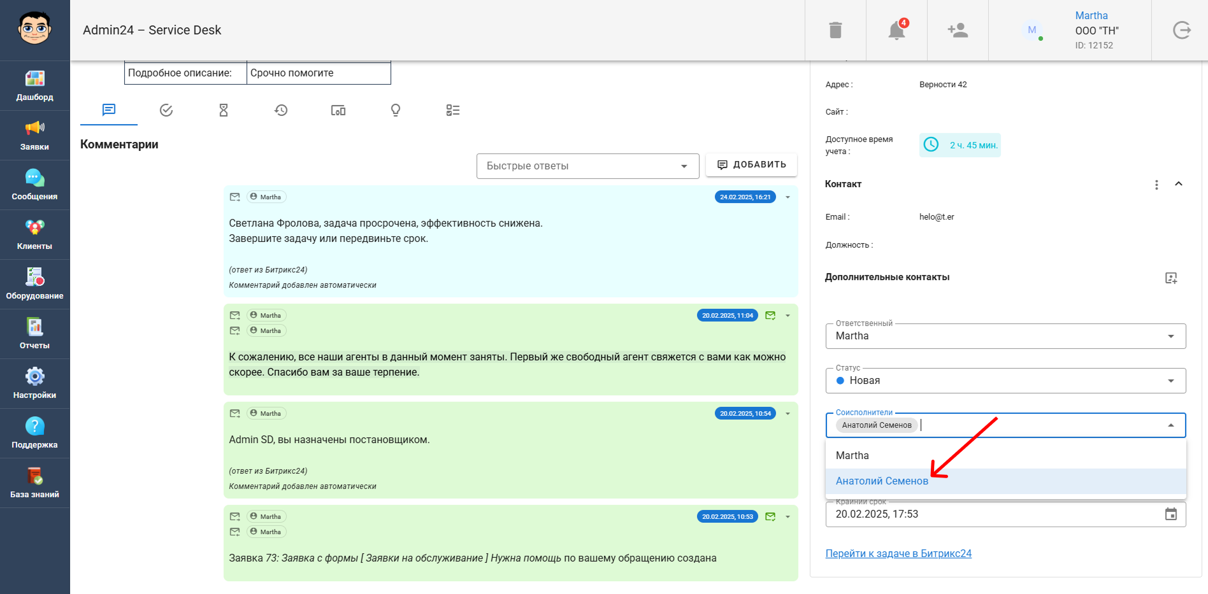
Task: Select Martha in the Соисполнители list
Action: (x=1005, y=456)
